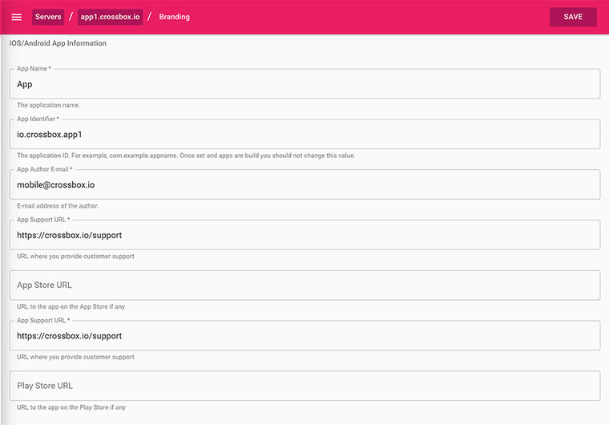Select the App Support URL field above Play Store URL
The width and height of the screenshot is (609, 425).
304,336
